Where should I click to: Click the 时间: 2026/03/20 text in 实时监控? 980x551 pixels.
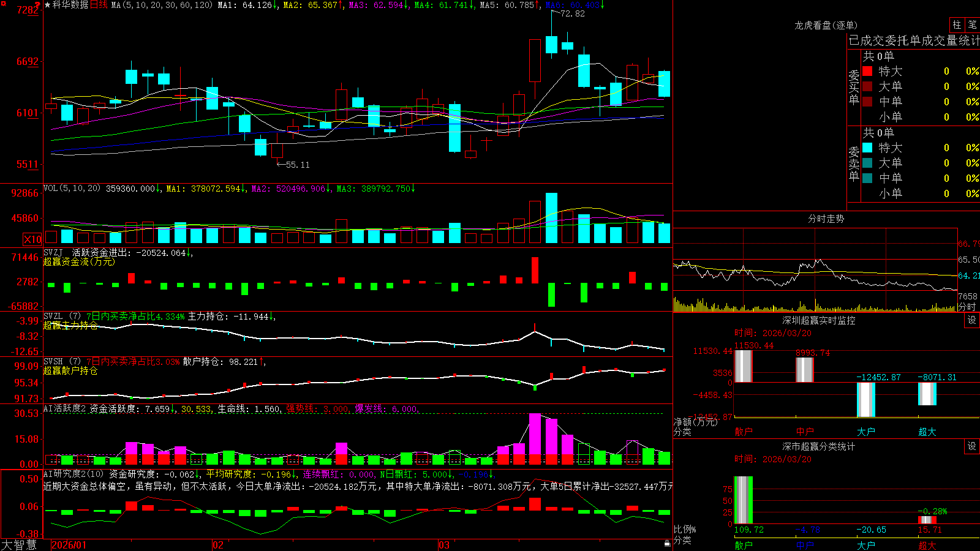773,333
